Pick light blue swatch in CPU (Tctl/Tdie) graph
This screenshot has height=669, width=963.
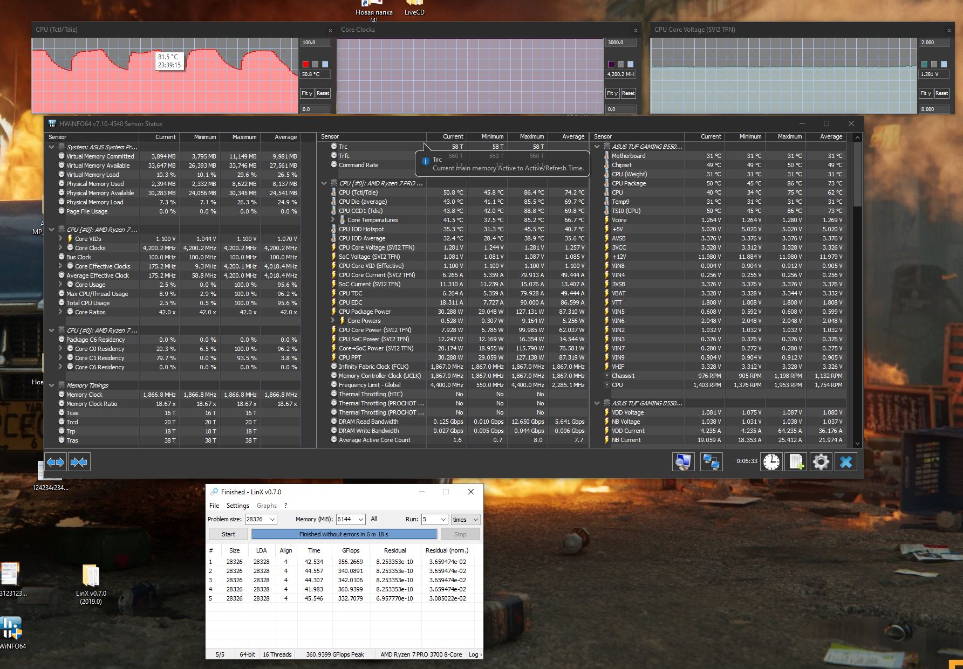click(325, 64)
